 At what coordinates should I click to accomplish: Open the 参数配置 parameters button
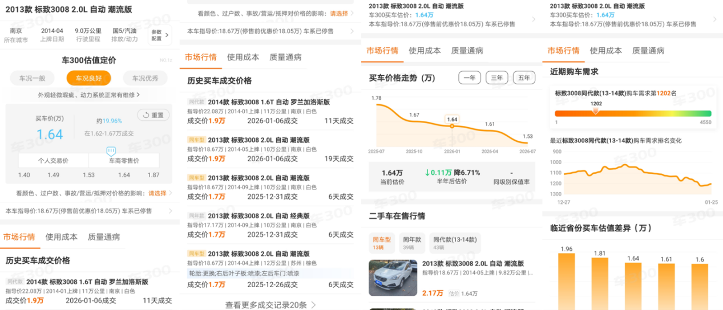(x=160, y=35)
